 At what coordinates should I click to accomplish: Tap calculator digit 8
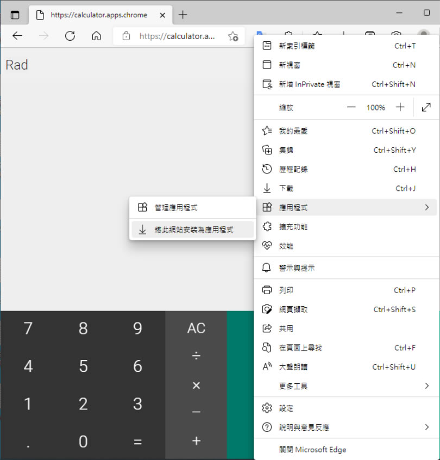click(83, 328)
